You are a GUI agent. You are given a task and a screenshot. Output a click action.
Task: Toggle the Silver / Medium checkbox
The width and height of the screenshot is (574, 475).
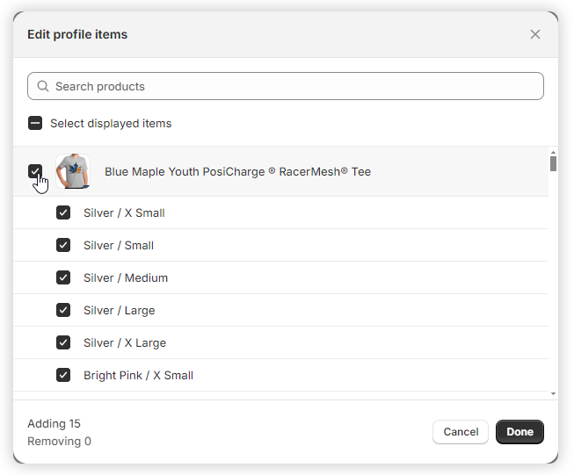tap(63, 278)
